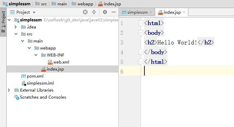This screenshot has width=234, height=127.
Task: Click the Hello World! text in editor
Action: (x=177, y=42)
